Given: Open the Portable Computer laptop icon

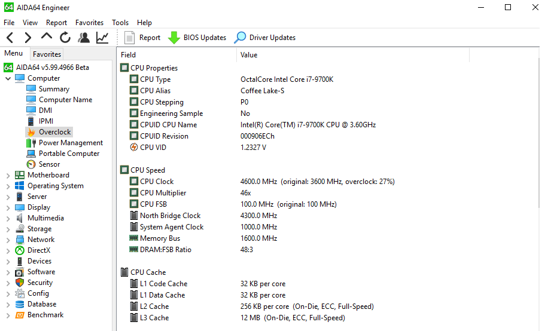Looking at the screenshot, I should (31, 154).
